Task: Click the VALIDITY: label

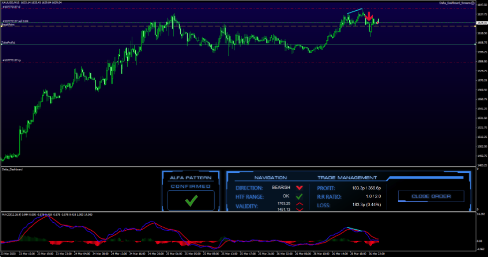Action: [x=247, y=206]
